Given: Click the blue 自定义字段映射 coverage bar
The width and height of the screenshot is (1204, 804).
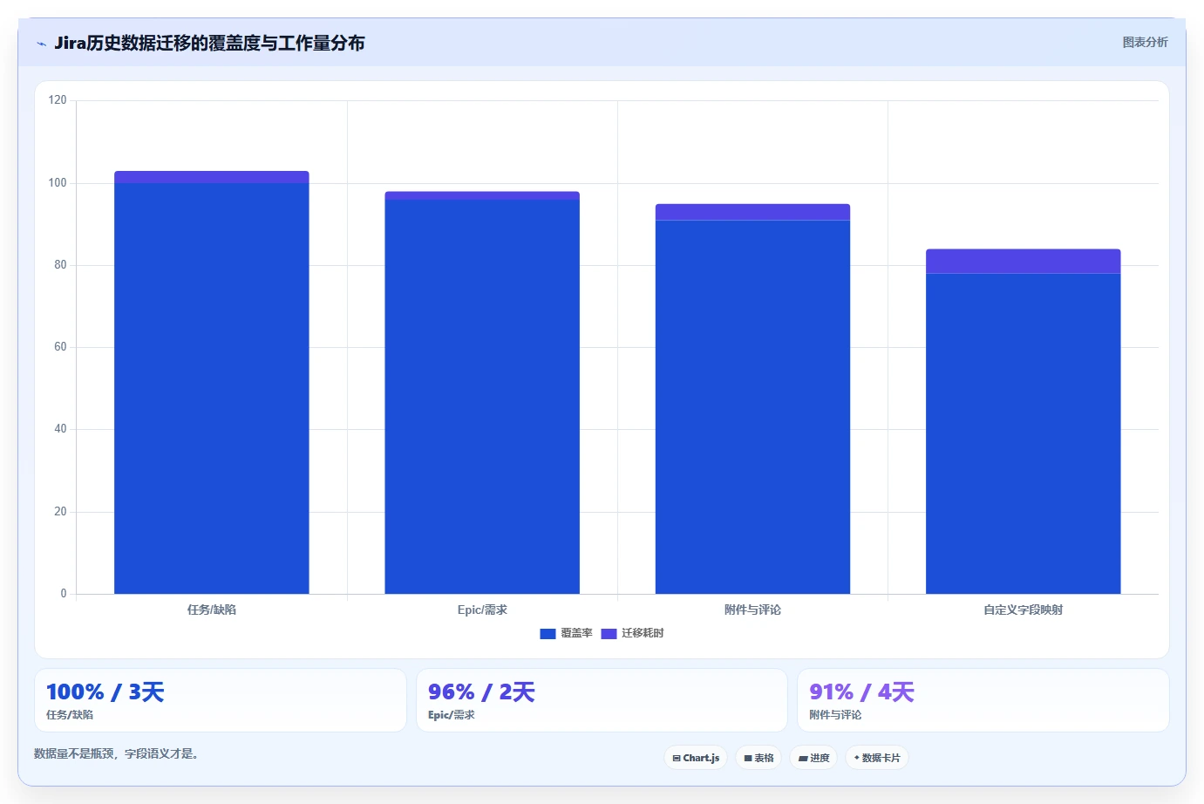Looking at the screenshot, I should [x=1024, y=433].
